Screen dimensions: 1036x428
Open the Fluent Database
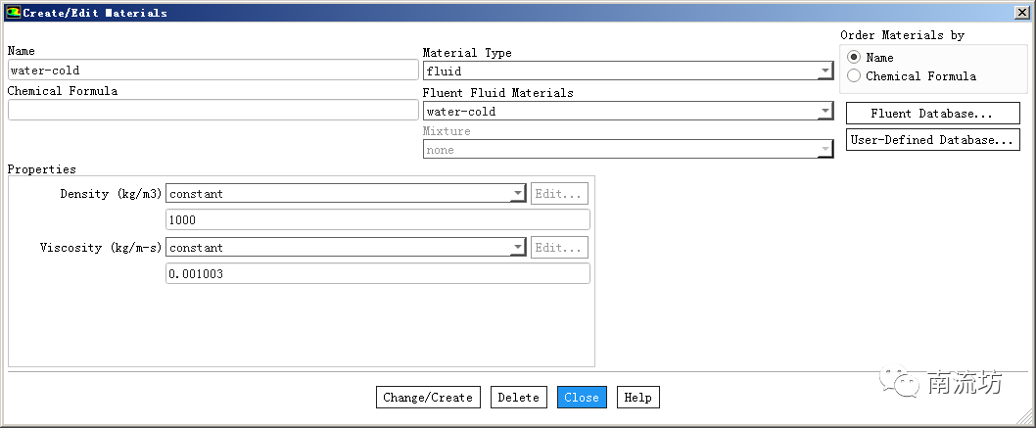point(931,114)
